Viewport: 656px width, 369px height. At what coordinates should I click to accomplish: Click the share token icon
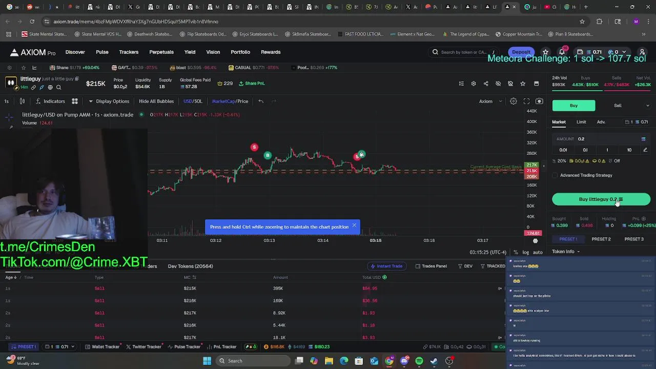click(486, 84)
